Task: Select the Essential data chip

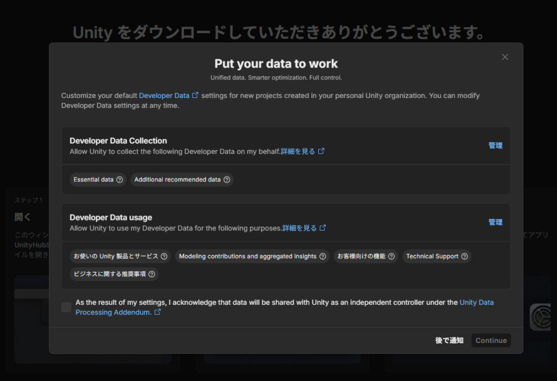Action: [x=94, y=180]
